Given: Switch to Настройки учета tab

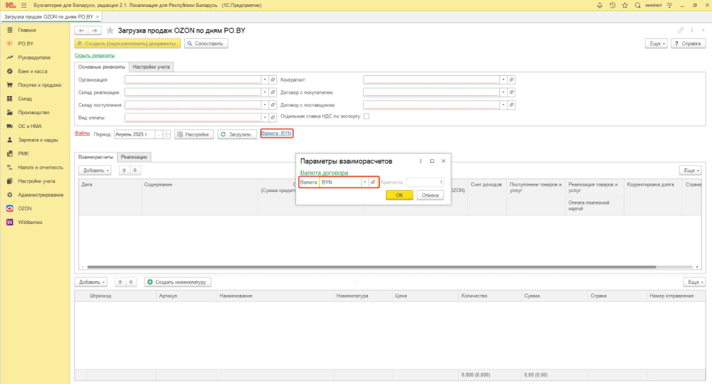Looking at the screenshot, I should pos(151,67).
